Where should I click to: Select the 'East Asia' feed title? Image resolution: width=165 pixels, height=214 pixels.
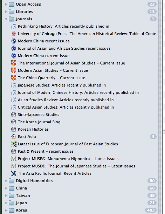pyautogui.click(x=27, y=137)
